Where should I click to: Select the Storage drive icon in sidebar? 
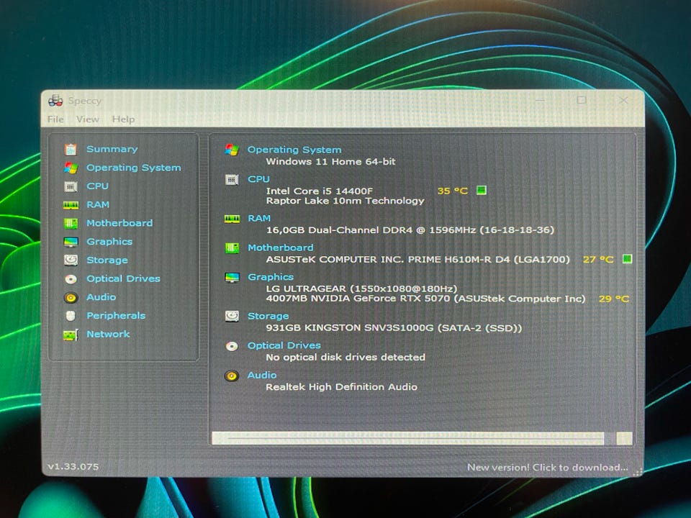(x=71, y=260)
